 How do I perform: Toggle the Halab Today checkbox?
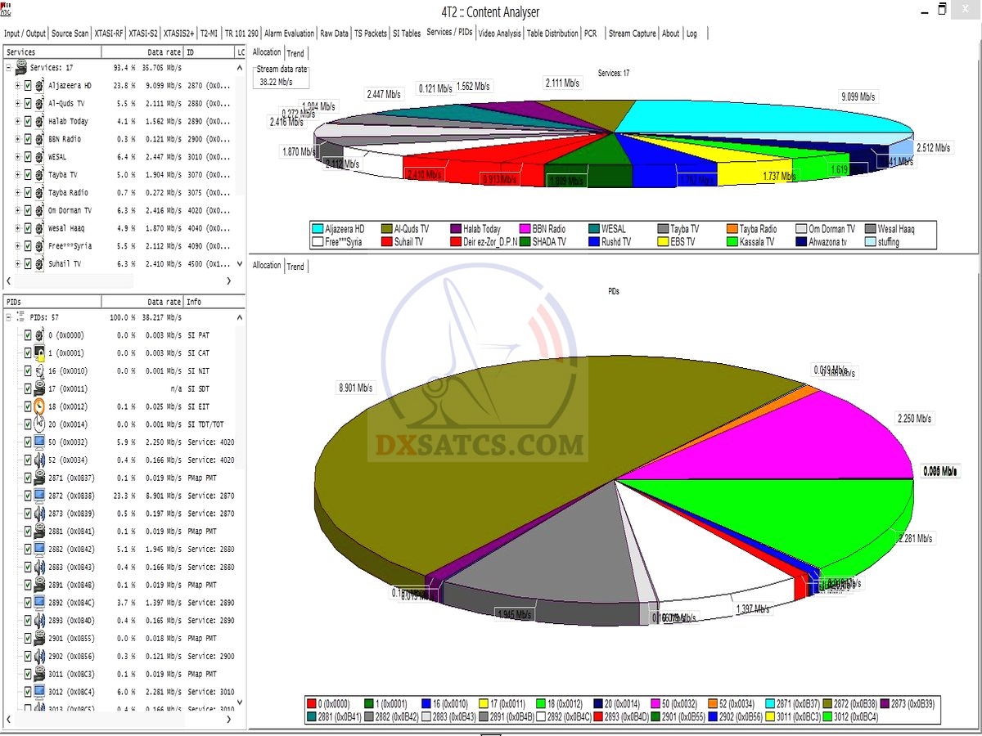29,121
